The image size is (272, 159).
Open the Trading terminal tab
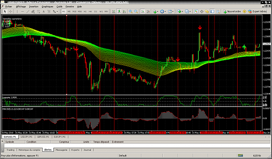[10, 150]
